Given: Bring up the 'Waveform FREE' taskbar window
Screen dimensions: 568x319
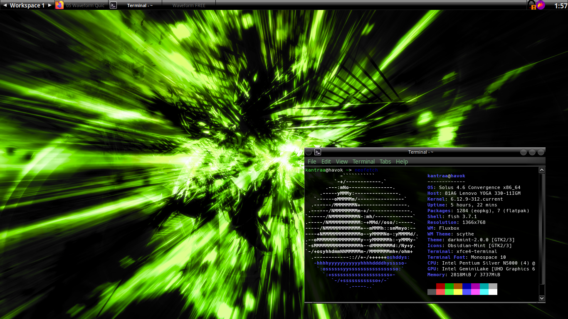Looking at the screenshot, I should (189, 5).
